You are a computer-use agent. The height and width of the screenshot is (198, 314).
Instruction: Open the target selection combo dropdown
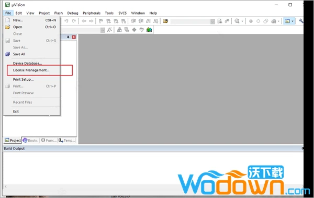[103, 30]
